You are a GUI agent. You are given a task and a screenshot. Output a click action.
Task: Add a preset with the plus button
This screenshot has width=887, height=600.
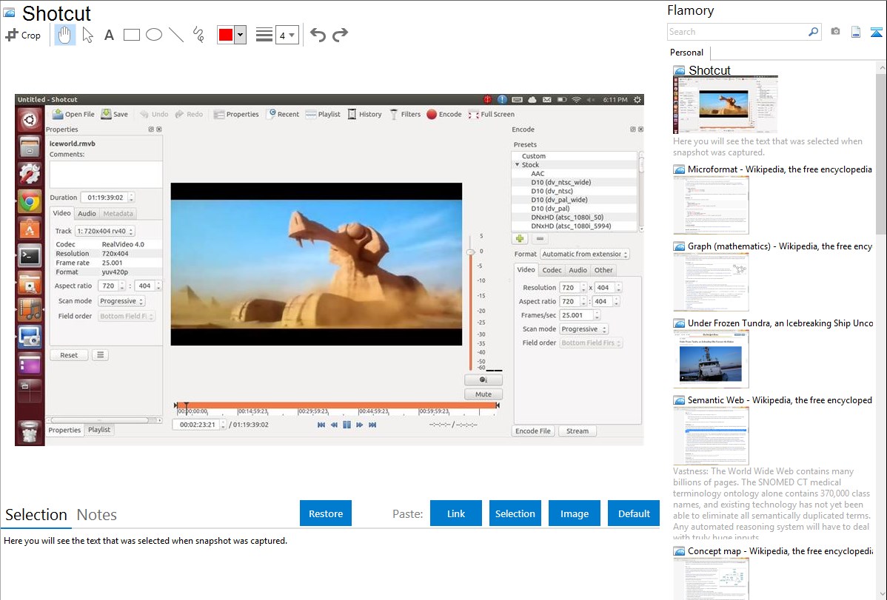coord(520,239)
